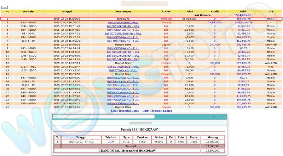Click Beli HOKIDRAW 4D link in row 24
283x156 pixels.
point(123,103)
